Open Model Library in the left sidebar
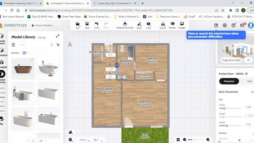Image resolution: width=254 pixels, height=143 pixels. click(x=2, y=77)
